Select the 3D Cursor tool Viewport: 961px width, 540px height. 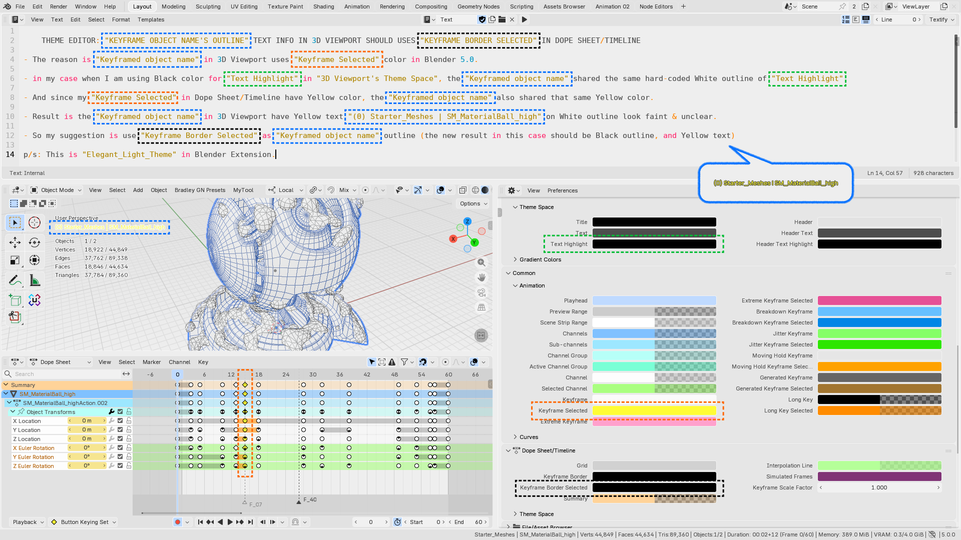pyautogui.click(x=35, y=222)
